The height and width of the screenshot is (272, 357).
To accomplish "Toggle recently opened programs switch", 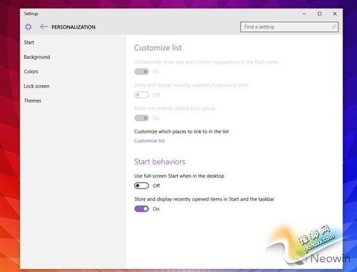I will coord(142,95).
